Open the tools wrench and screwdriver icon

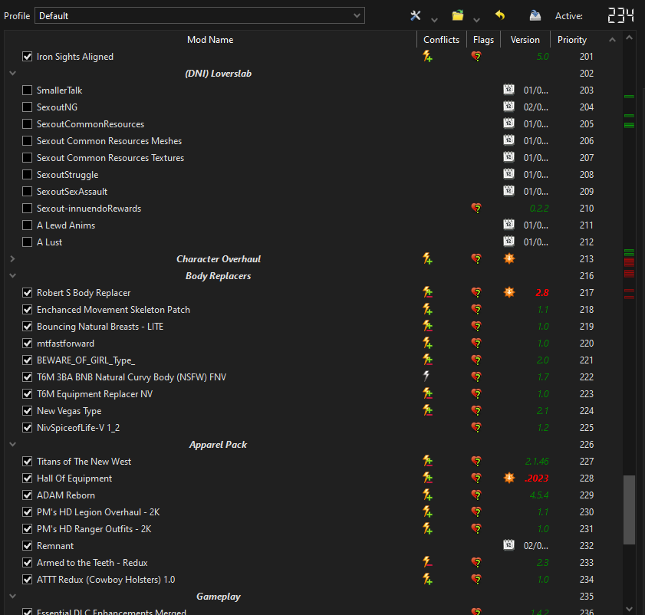(416, 15)
